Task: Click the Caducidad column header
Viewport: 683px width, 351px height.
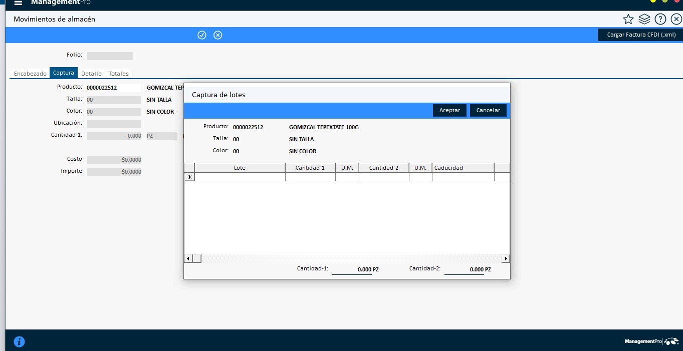Action: click(x=463, y=168)
